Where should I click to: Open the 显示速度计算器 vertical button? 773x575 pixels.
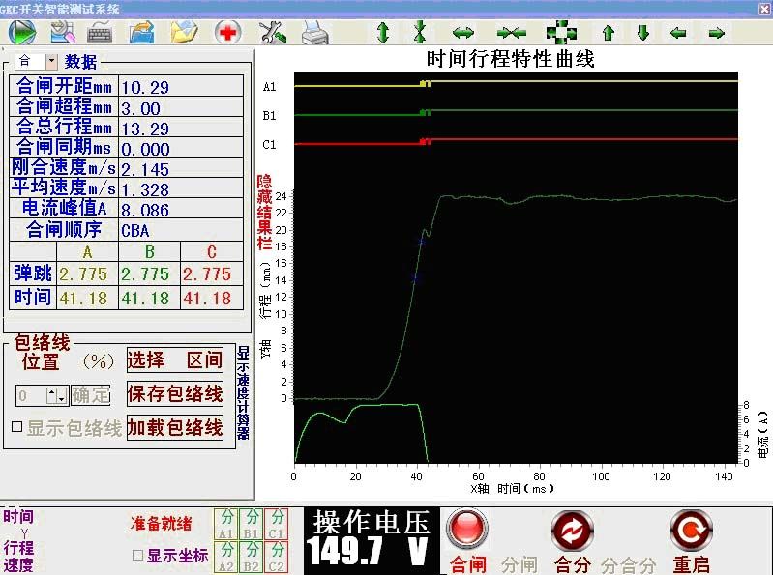click(x=243, y=393)
